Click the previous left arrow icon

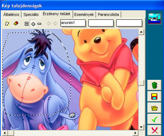(x=48, y=24)
